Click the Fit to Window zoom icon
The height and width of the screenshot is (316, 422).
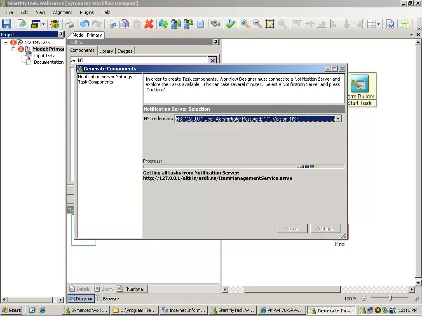click(x=270, y=24)
